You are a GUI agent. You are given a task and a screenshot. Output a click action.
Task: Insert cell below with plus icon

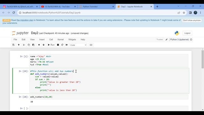coord(18,45)
